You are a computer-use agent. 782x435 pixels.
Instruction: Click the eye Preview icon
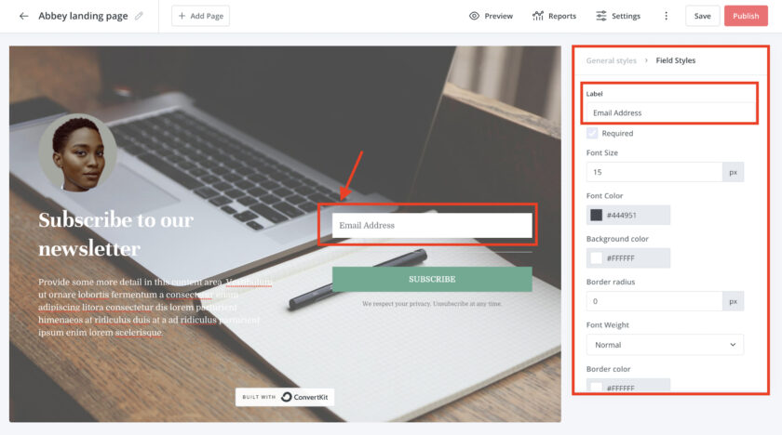[474, 16]
